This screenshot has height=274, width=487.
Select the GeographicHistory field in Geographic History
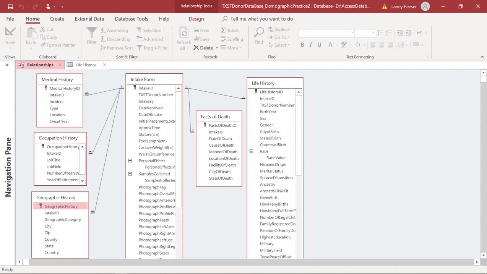tap(61, 206)
